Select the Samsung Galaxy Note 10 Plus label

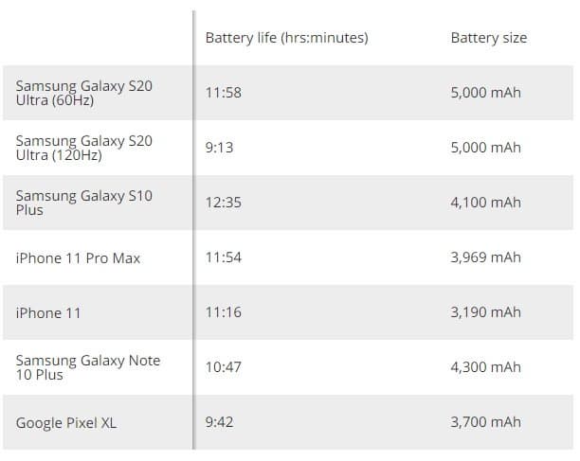(x=88, y=367)
